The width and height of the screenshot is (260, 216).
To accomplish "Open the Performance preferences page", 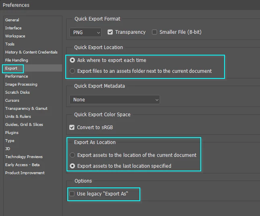I will point(17,76).
